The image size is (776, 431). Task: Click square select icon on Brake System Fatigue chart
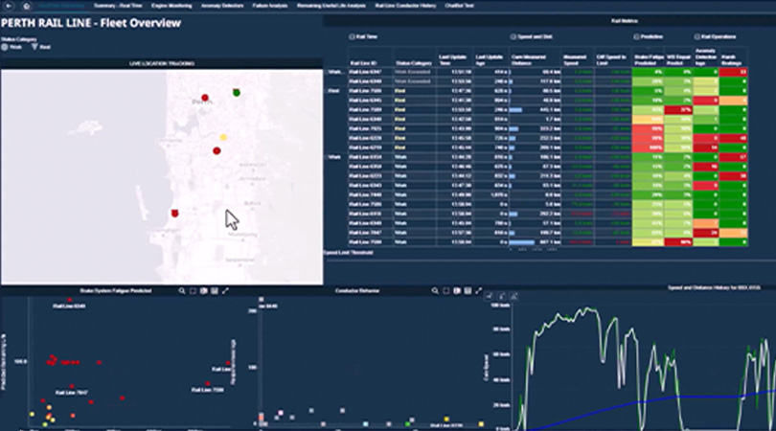[193, 291]
